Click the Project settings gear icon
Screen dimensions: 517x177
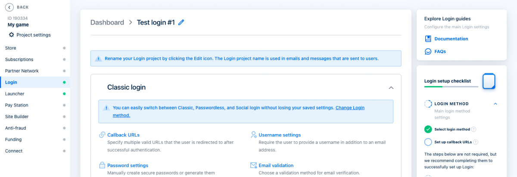[x=12, y=35]
